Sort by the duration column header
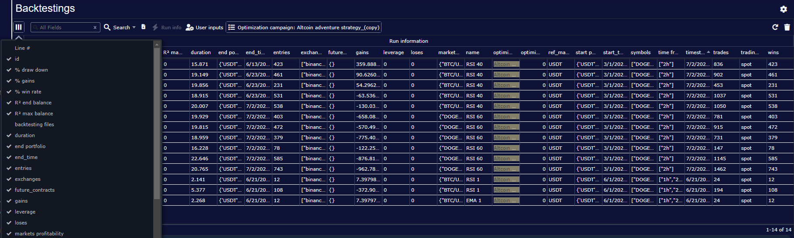 [201, 52]
